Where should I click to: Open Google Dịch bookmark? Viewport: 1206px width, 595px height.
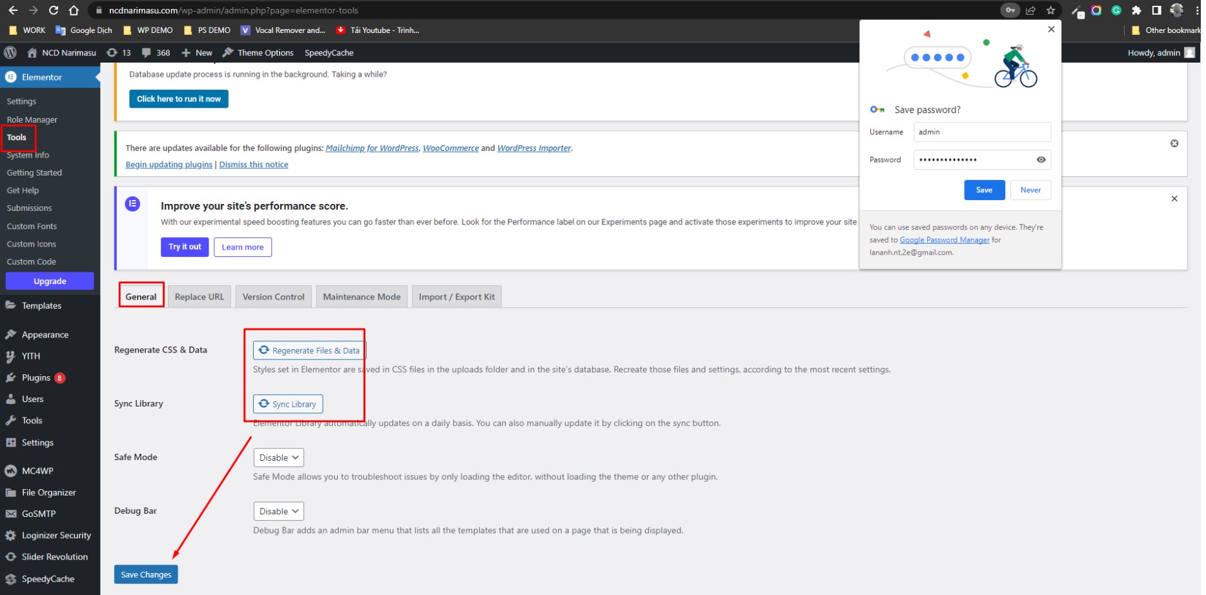click(x=84, y=30)
